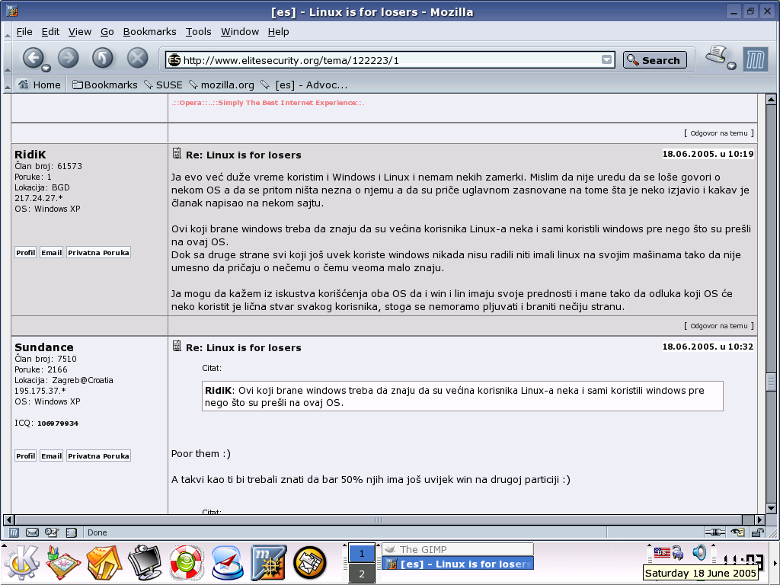Collapse the personal toolbar using its grippy
Viewport: 780px width, 585px height.
click(7, 85)
